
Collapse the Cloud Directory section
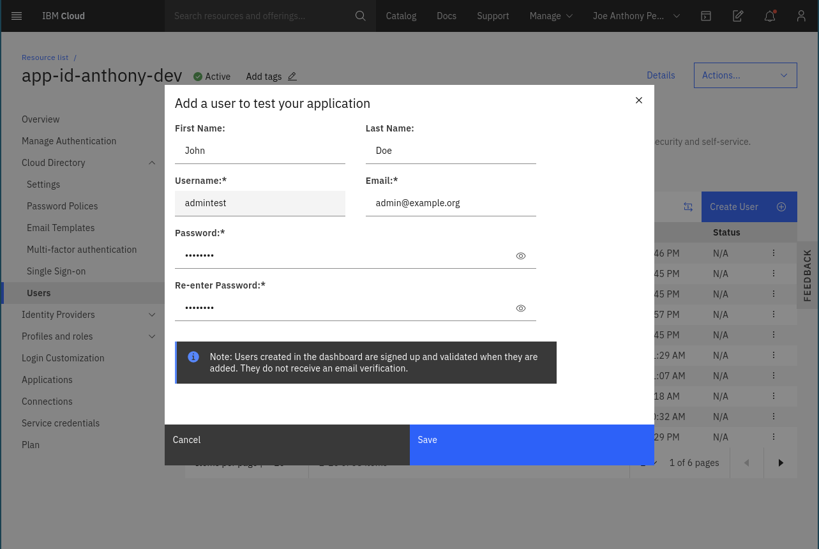tap(152, 163)
